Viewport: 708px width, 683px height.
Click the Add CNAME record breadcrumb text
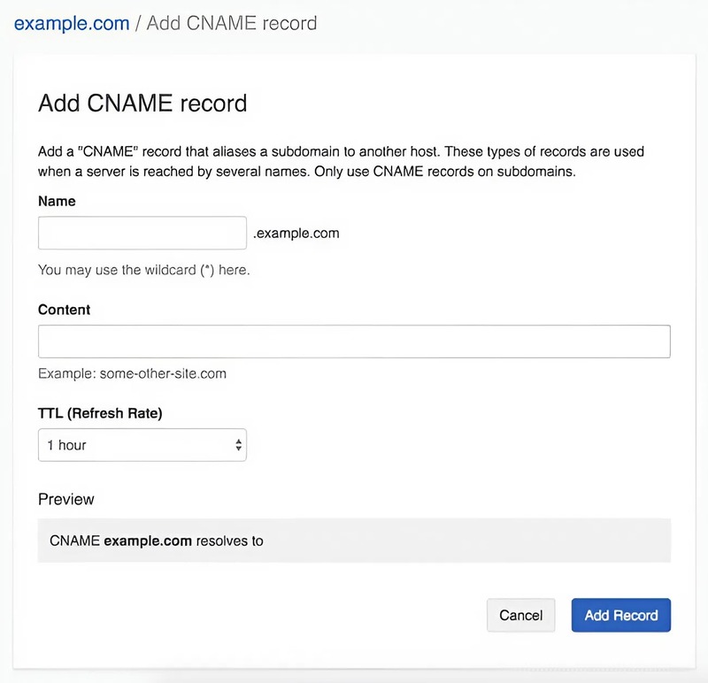point(231,23)
